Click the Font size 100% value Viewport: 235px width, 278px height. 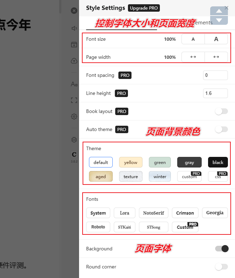coord(170,39)
